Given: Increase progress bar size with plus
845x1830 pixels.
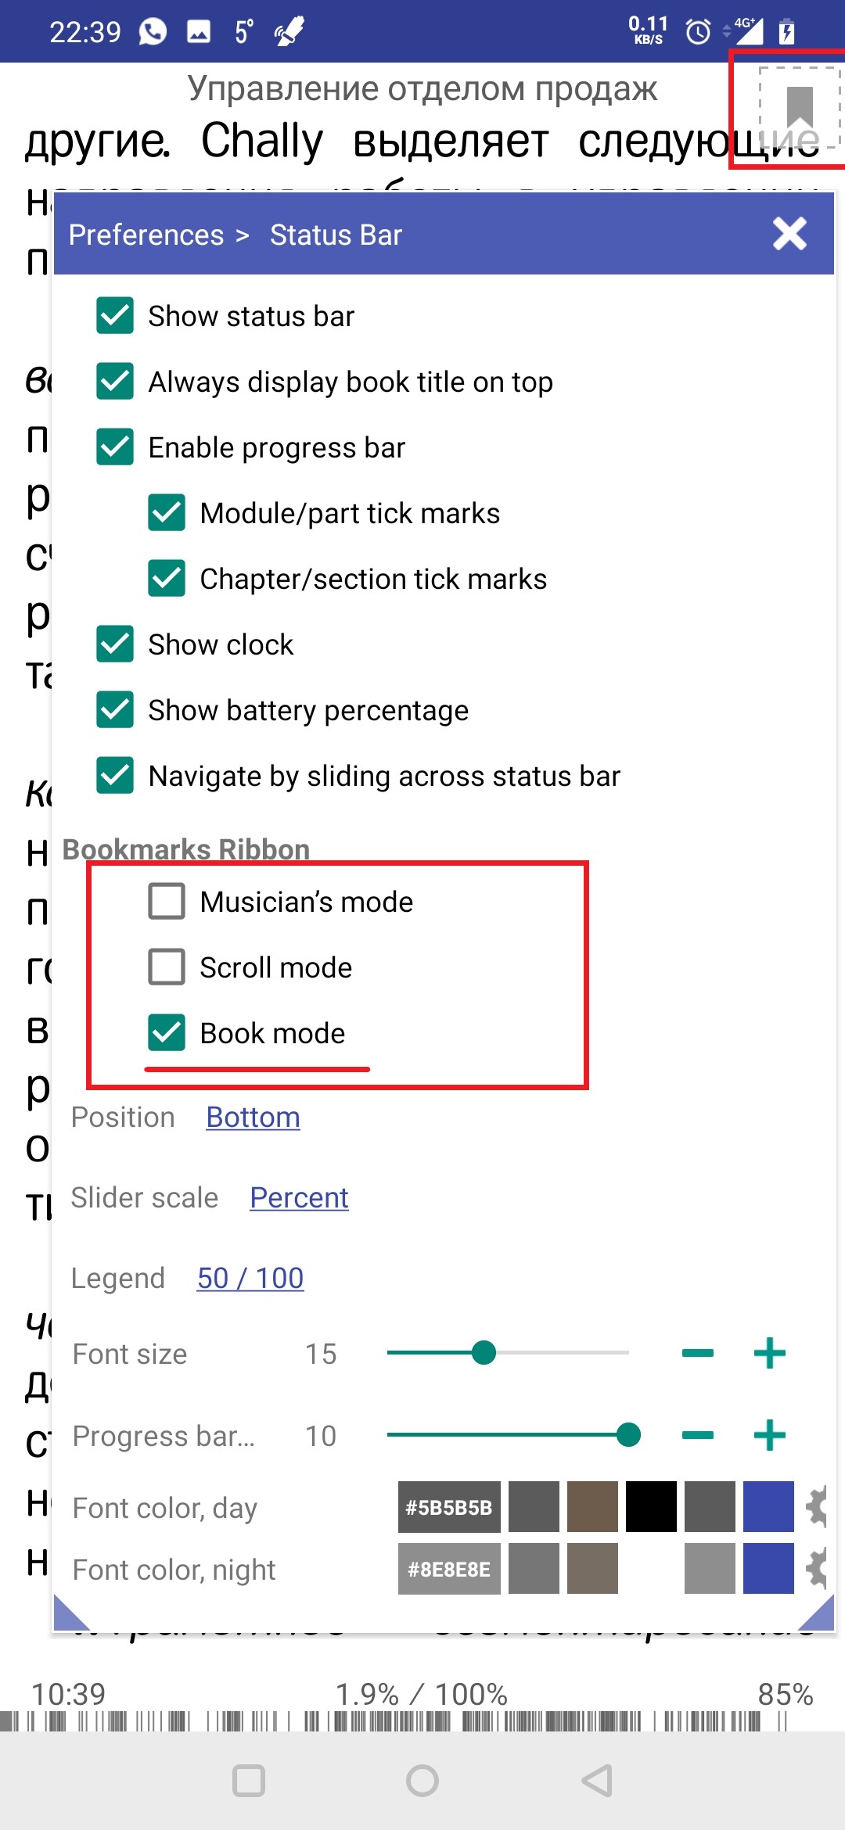Looking at the screenshot, I should (769, 1435).
